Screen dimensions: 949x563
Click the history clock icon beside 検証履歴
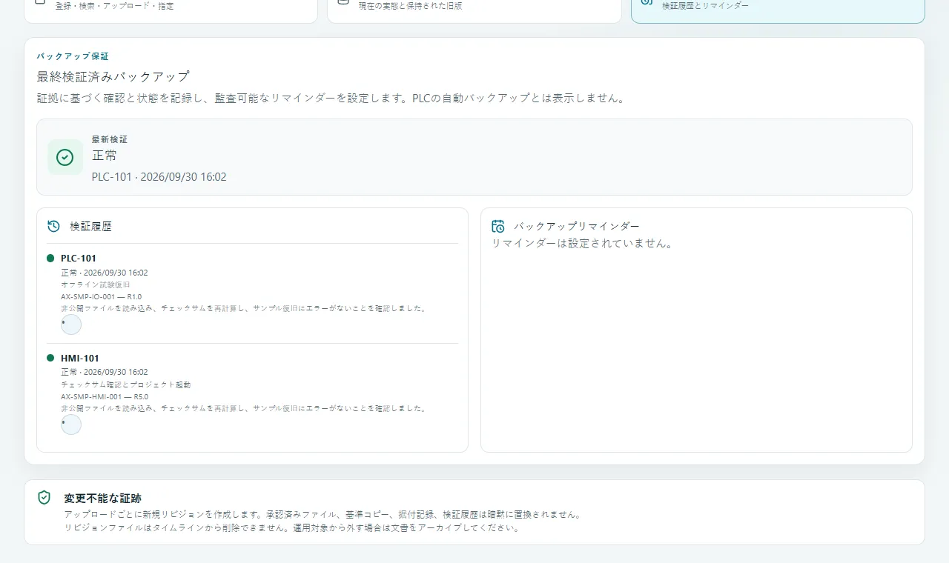pyautogui.click(x=53, y=226)
